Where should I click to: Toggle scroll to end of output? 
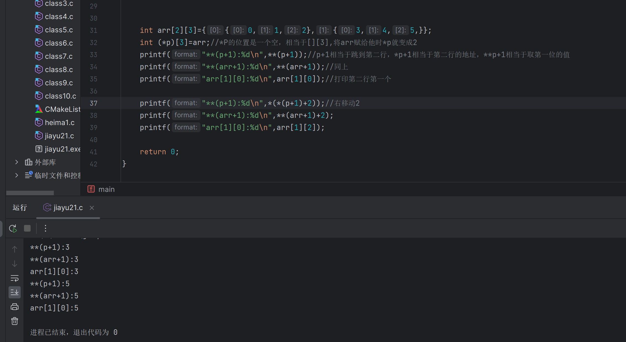[15, 292]
